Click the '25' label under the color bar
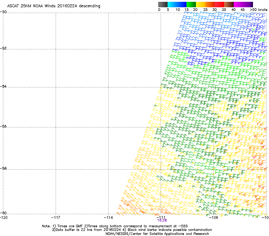The width and height of the screenshot is (269, 236). (x=205, y=10)
